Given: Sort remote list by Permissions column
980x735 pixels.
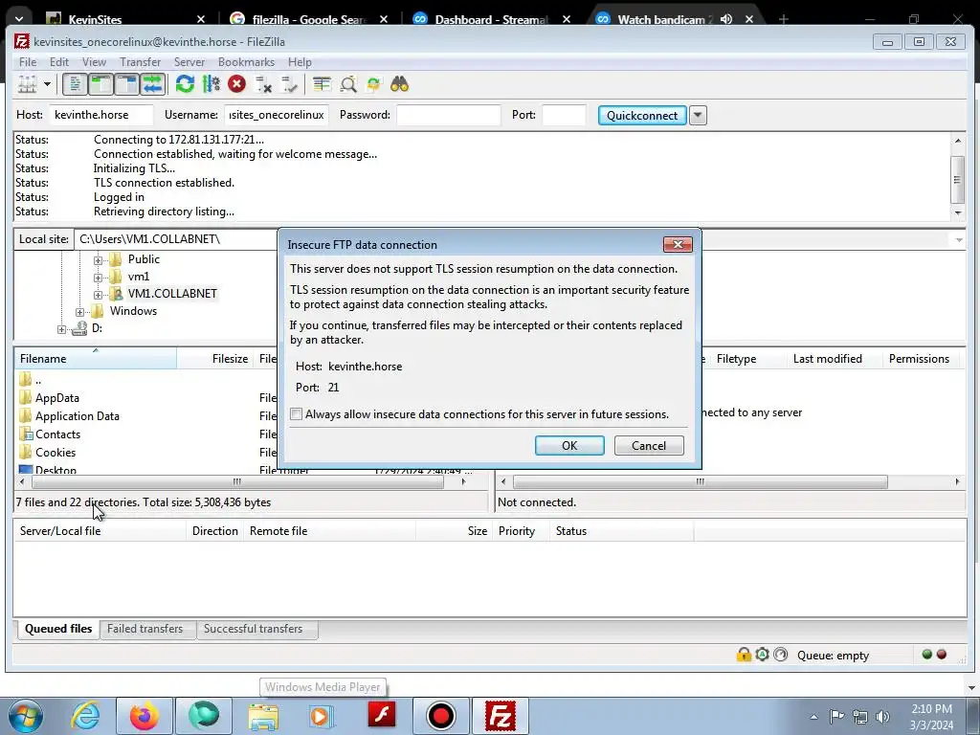Looking at the screenshot, I should coord(919,359).
